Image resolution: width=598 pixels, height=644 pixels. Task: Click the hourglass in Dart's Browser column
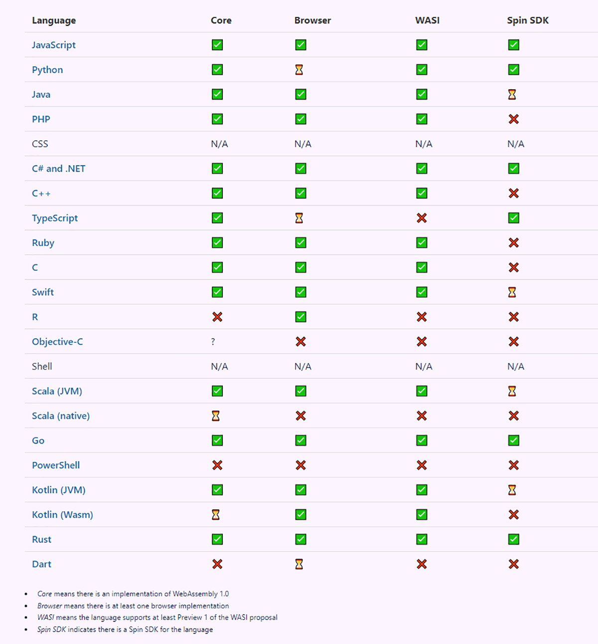299,564
